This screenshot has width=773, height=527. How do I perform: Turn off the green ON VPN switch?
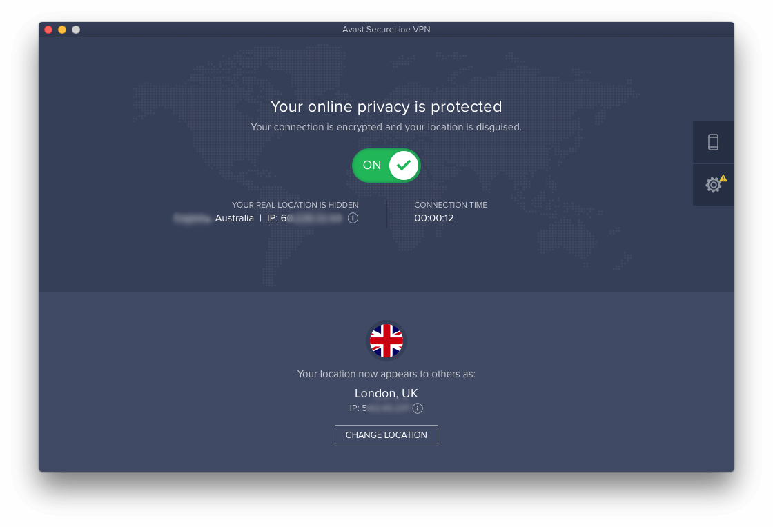pyautogui.click(x=386, y=165)
